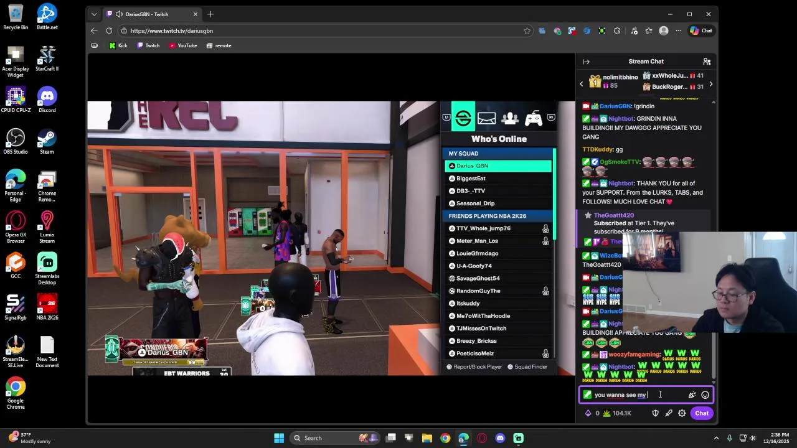Open SignalRgb desktop shortcut
Screen dimensions: 797x448
coord(16,307)
